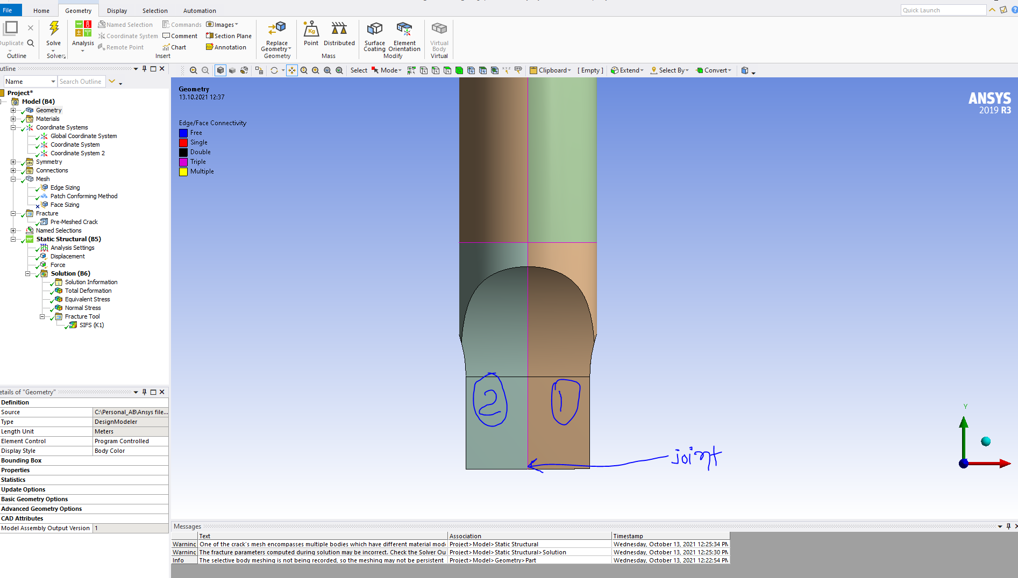1018x578 pixels.
Task: Toggle the pan view tool
Action: point(291,70)
